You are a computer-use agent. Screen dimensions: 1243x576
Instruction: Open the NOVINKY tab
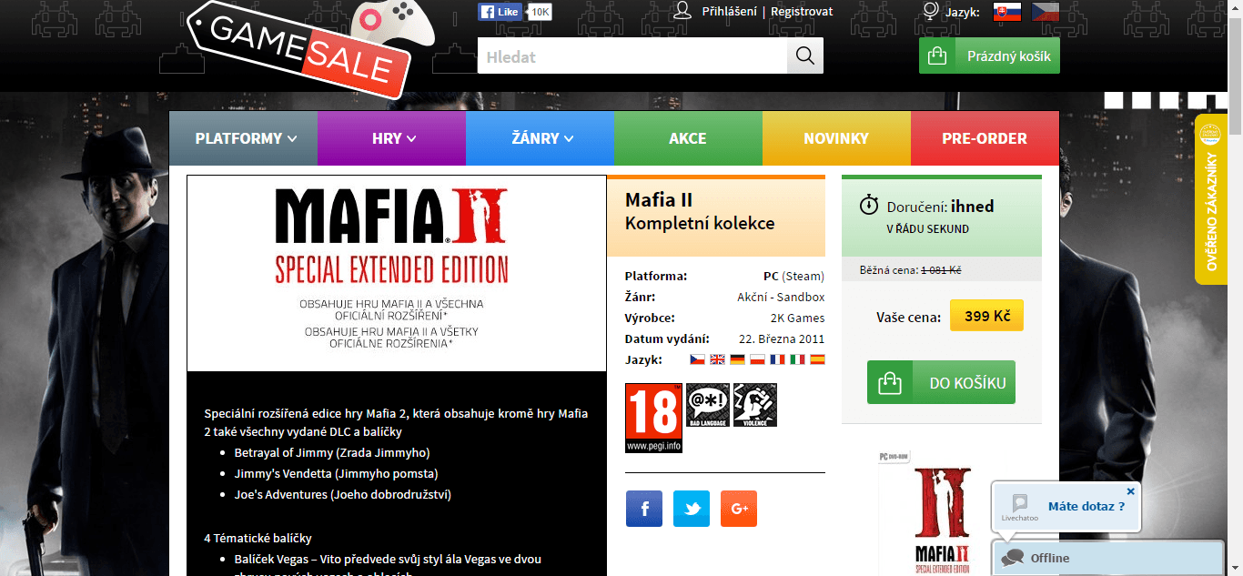tap(836, 138)
